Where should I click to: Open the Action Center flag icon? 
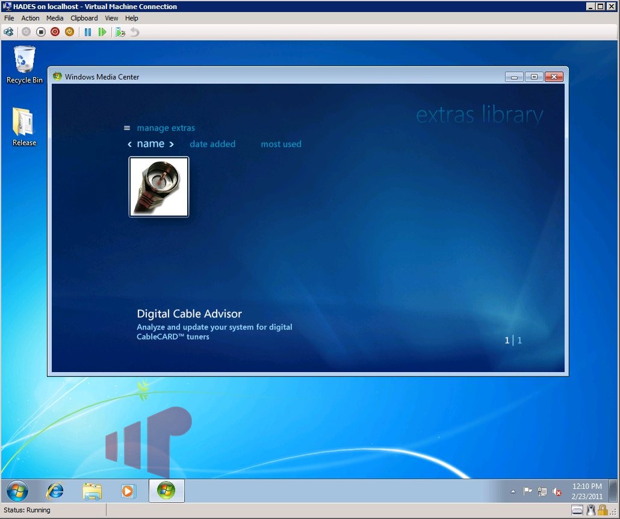point(527,491)
